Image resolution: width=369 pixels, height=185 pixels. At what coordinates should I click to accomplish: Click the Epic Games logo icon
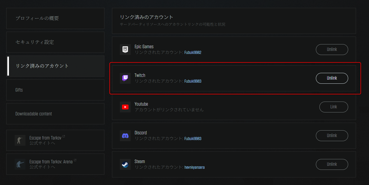(x=125, y=50)
